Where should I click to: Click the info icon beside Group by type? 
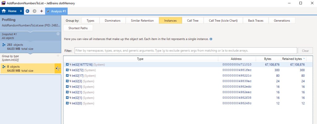tap(58, 56)
